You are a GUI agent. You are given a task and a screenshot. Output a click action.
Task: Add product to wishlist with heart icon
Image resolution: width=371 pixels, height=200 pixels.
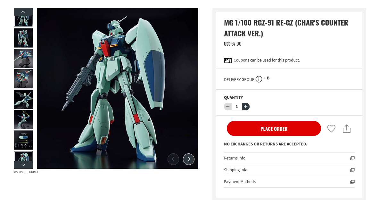(331, 129)
